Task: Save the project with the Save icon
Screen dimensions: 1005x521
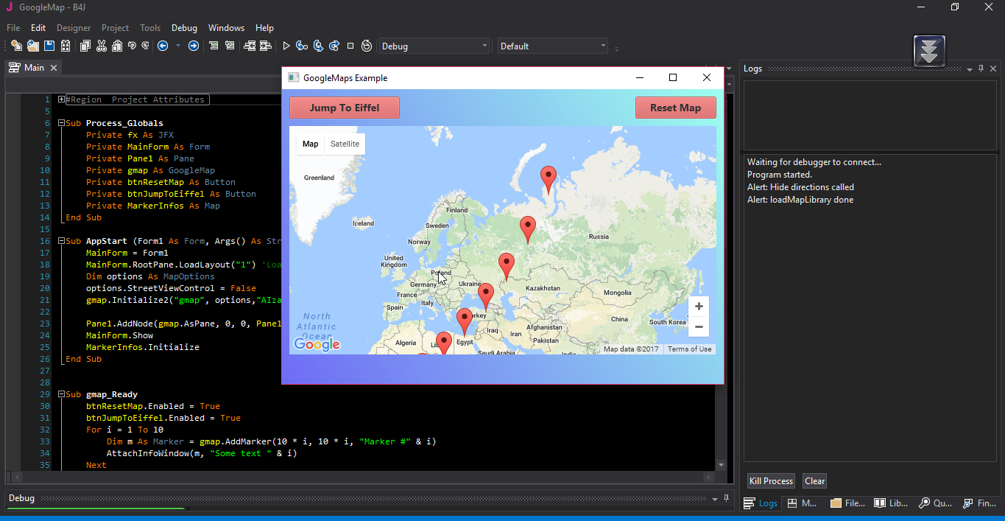Action: tap(49, 46)
